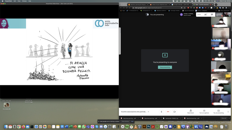Open Vaccini Dashboard bookmark

[188, 11]
